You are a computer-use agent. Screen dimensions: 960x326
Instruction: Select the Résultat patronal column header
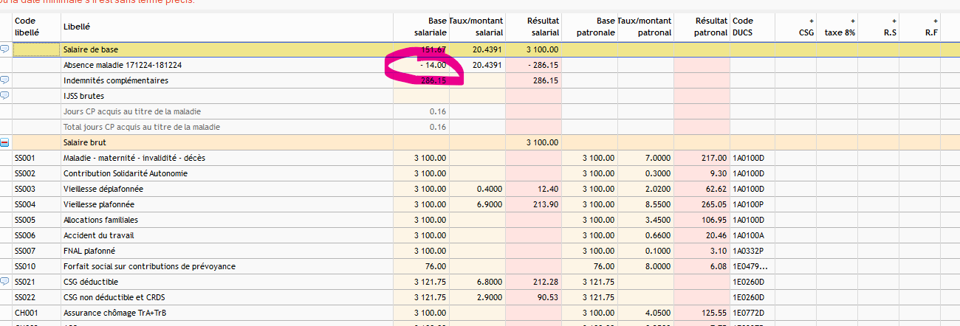(x=702, y=27)
